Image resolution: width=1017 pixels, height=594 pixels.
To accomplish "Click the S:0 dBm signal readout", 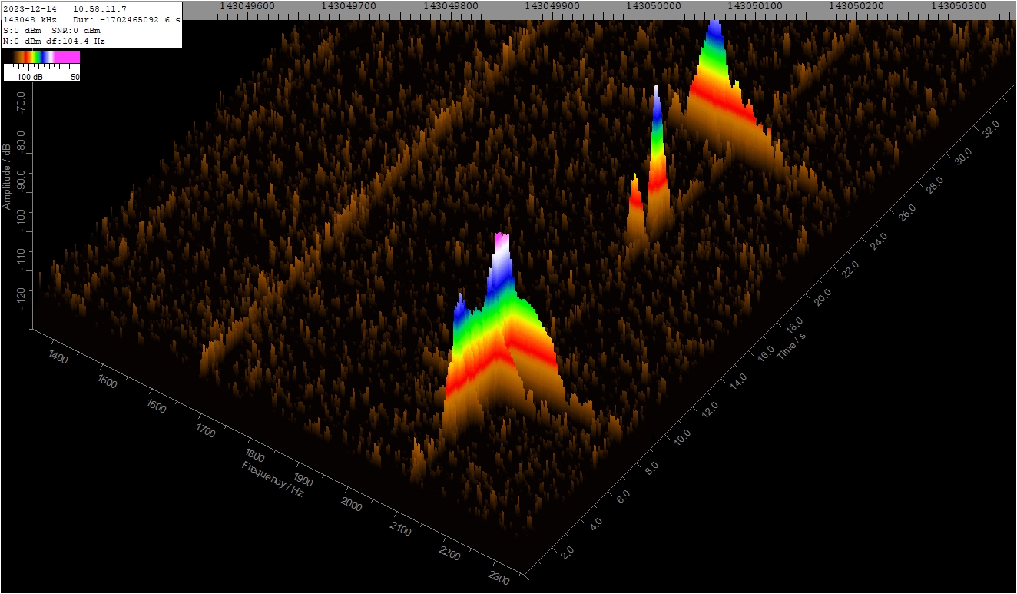I will [x=24, y=30].
